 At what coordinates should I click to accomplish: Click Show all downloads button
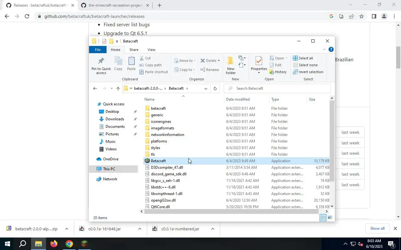tap(377, 228)
